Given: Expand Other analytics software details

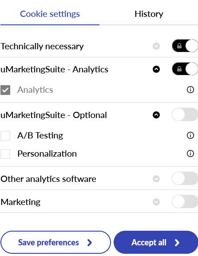Looking at the screenshot, I should pos(156,179).
